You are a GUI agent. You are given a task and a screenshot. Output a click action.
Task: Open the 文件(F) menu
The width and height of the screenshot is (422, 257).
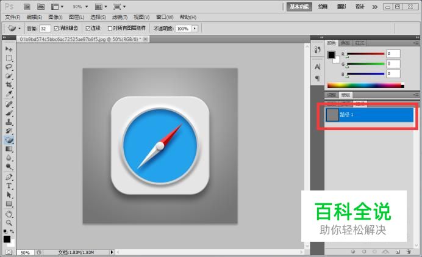pos(13,17)
